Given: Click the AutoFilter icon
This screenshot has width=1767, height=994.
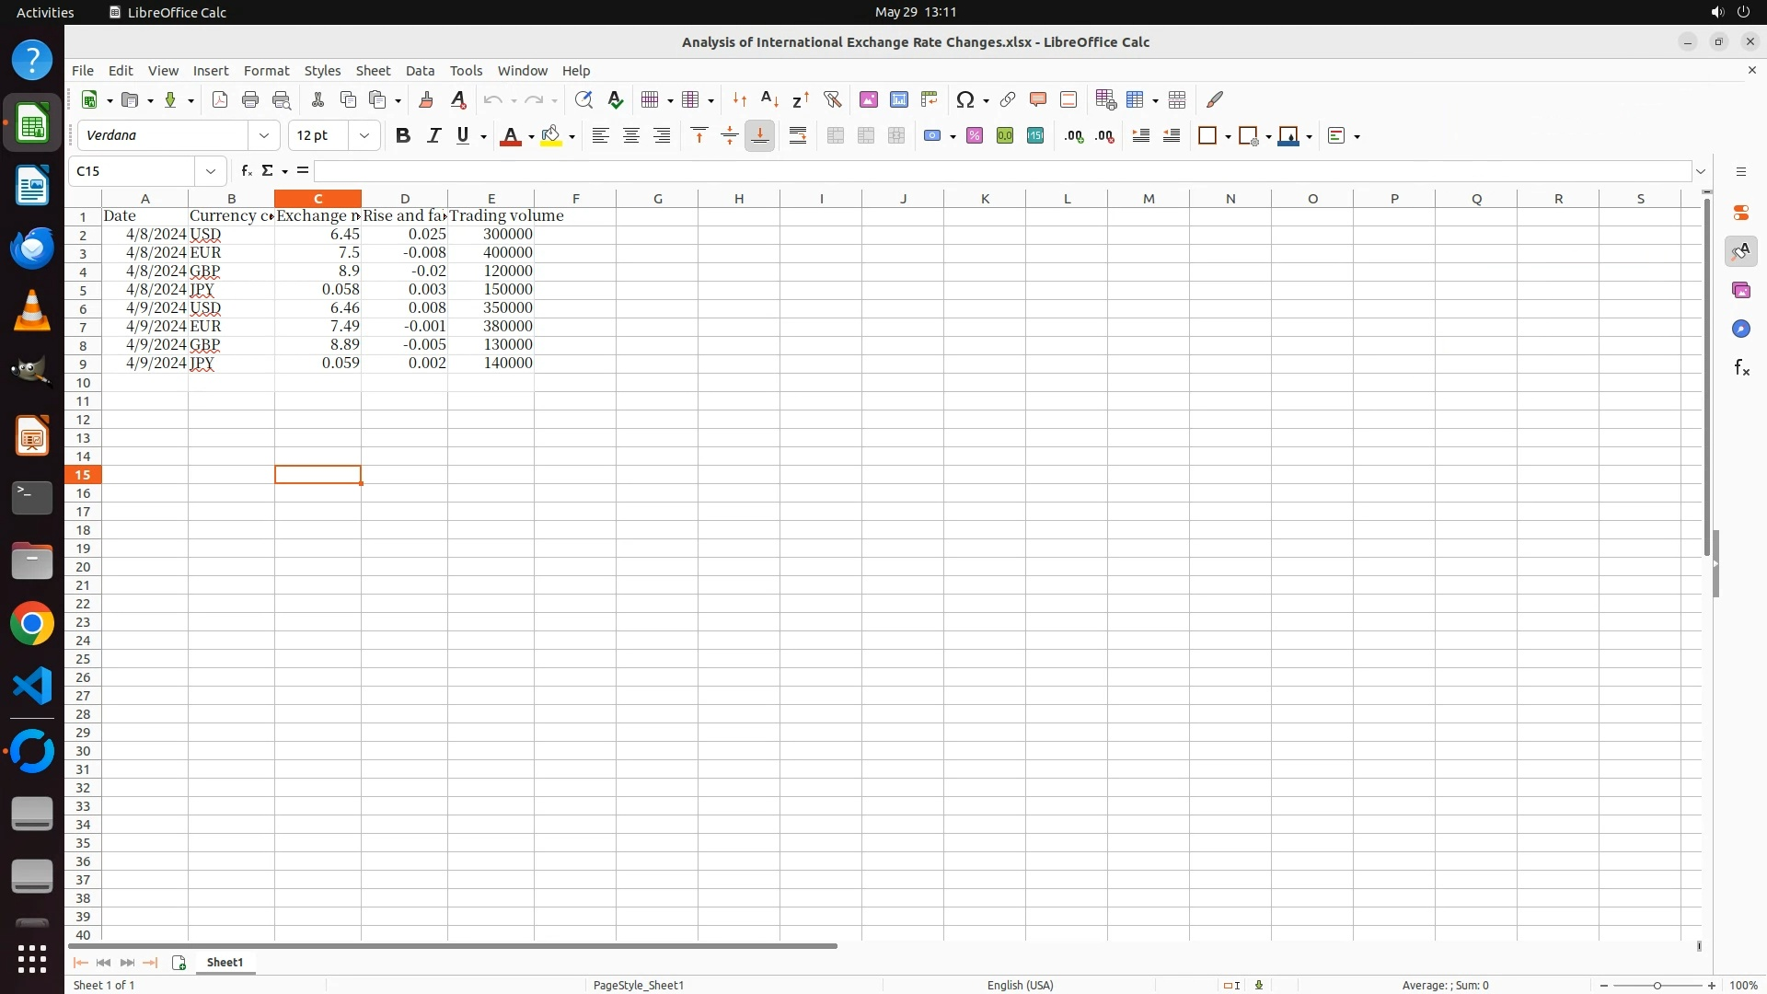Looking at the screenshot, I should point(832,99).
